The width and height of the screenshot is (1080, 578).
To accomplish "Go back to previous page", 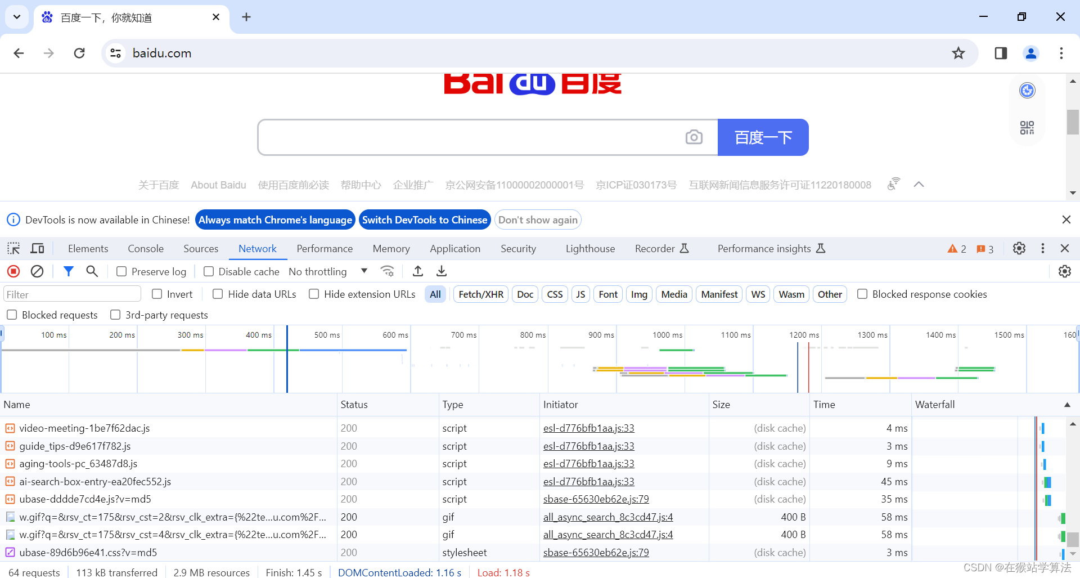I will click(19, 53).
